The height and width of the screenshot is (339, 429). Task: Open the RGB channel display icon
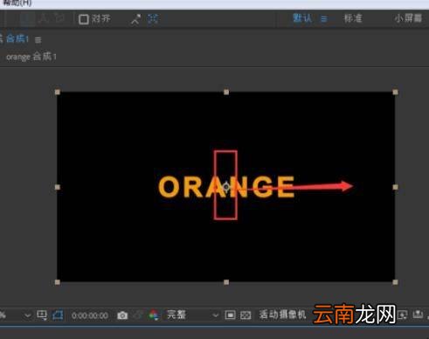pos(154,315)
